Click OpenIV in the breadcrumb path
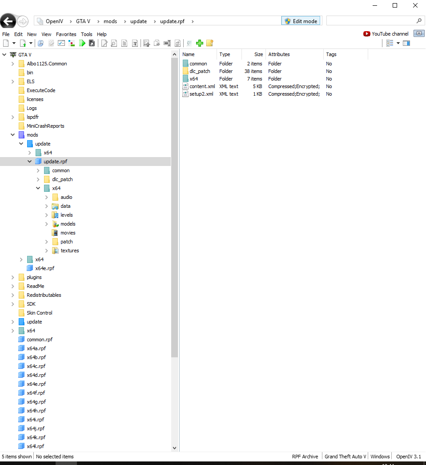The height and width of the screenshot is (465, 426). [x=54, y=21]
